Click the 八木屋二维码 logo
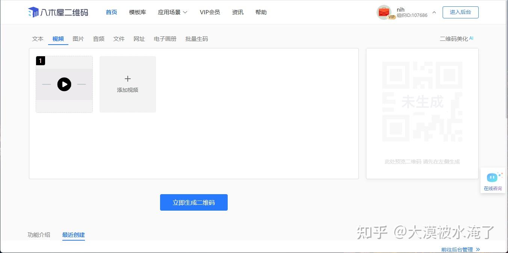This screenshot has height=253, width=508. 58,12
